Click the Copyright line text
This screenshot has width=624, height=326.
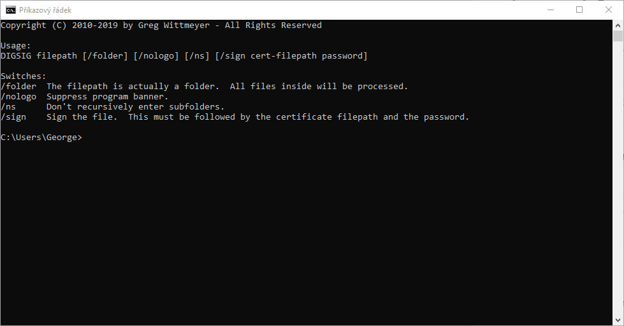(x=161, y=25)
